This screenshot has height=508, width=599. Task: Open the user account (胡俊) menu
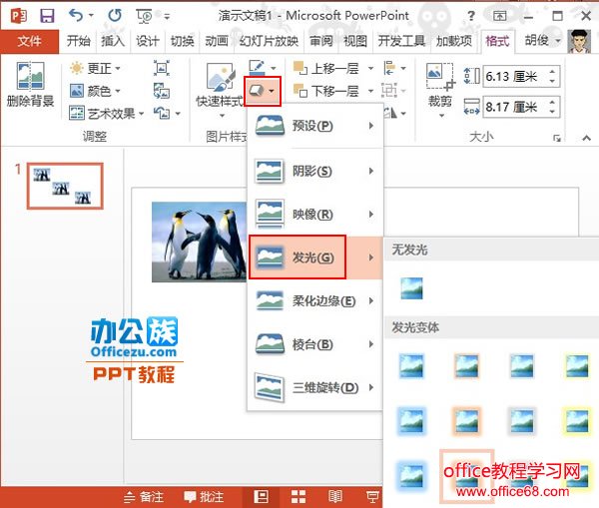pos(542,41)
